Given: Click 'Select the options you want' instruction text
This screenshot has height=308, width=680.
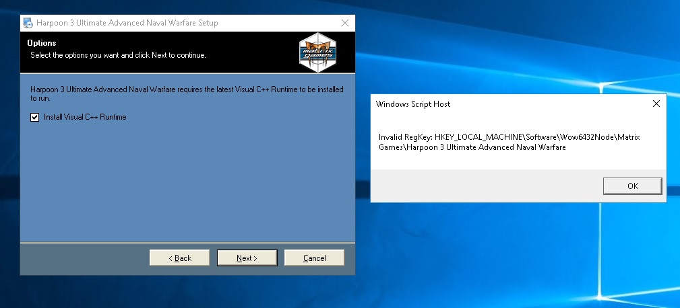Looking at the screenshot, I should click(x=118, y=55).
